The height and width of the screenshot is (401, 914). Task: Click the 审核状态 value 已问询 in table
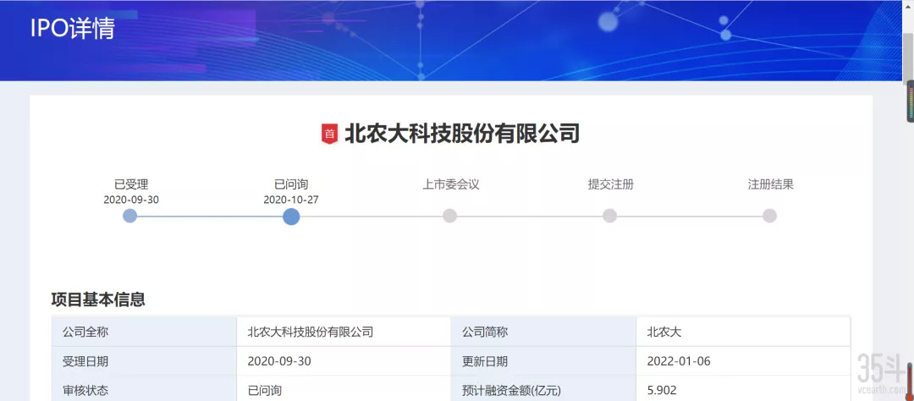(x=265, y=391)
